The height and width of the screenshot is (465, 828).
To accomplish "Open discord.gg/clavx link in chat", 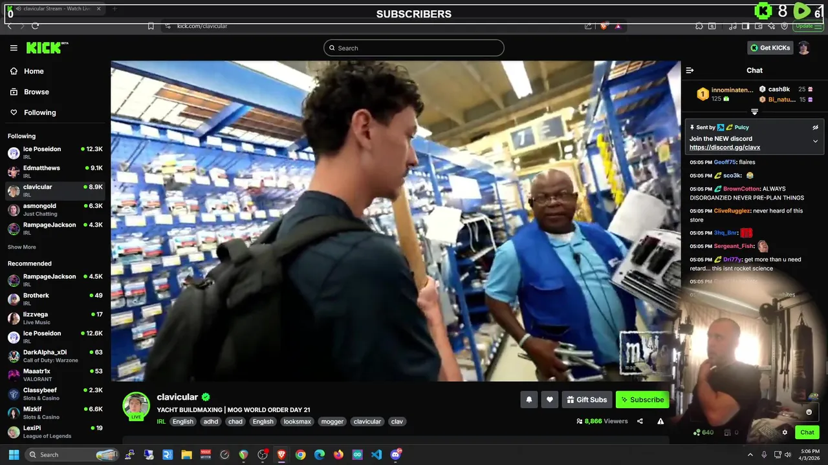I will point(724,147).
